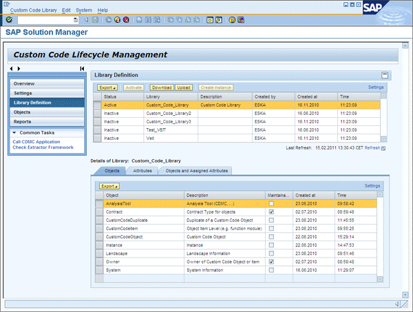Select row selector for Custom_Code_Library2
Screen dimensions: 413x312
tap(97, 114)
